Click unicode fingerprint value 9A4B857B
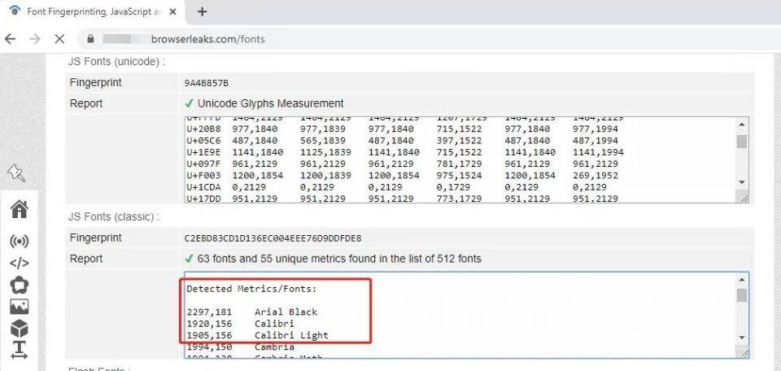Screen dimensions: 781x371 [206, 83]
